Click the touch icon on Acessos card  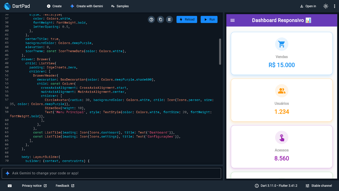tap(282, 137)
